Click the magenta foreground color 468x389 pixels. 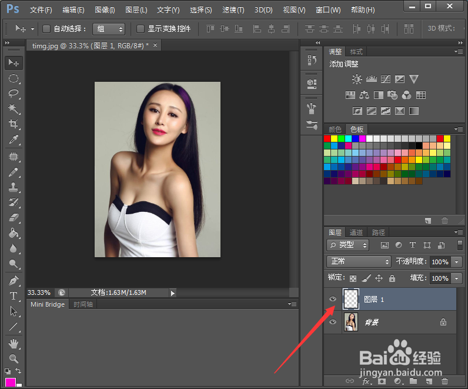point(11,383)
